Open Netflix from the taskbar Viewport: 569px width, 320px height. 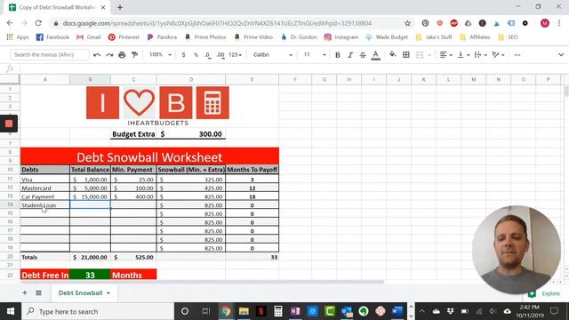[260, 311]
